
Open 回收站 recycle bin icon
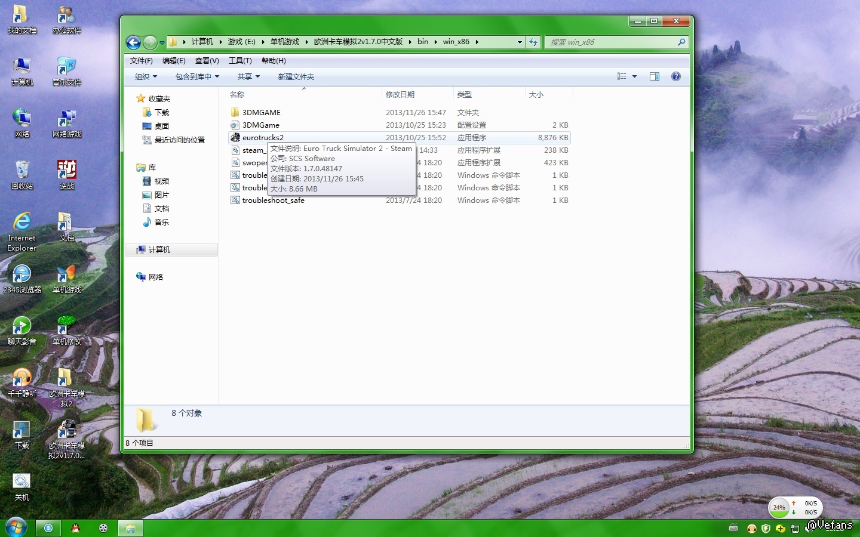tap(22, 175)
